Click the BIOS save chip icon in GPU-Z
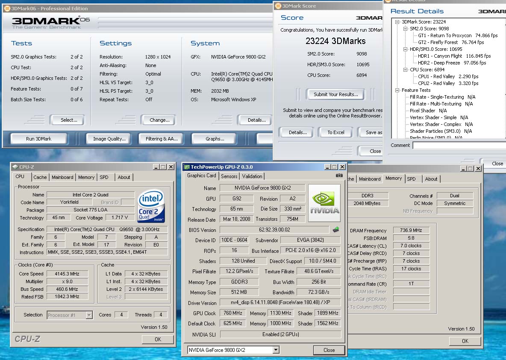Viewport: 506px width, 360px height. (x=336, y=230)
